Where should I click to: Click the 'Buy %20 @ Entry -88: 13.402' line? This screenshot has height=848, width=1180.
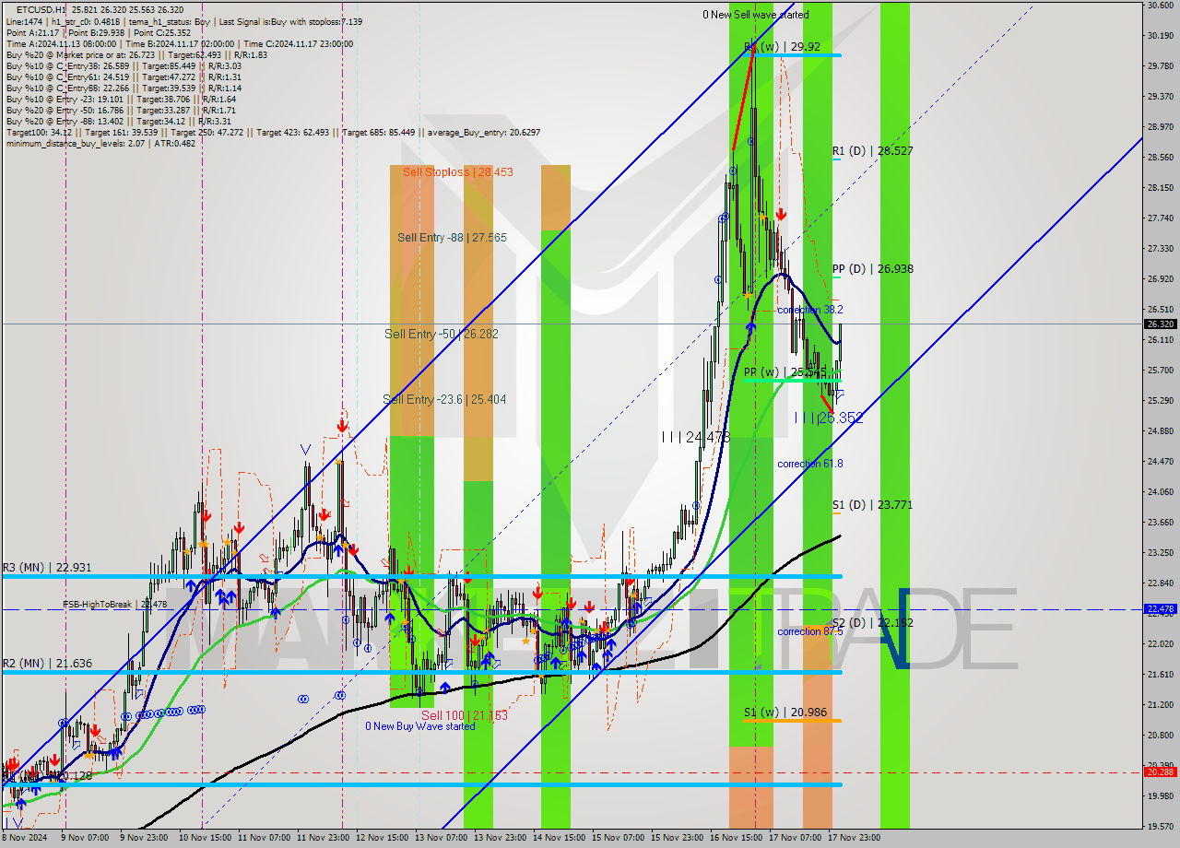coord(118,121)
